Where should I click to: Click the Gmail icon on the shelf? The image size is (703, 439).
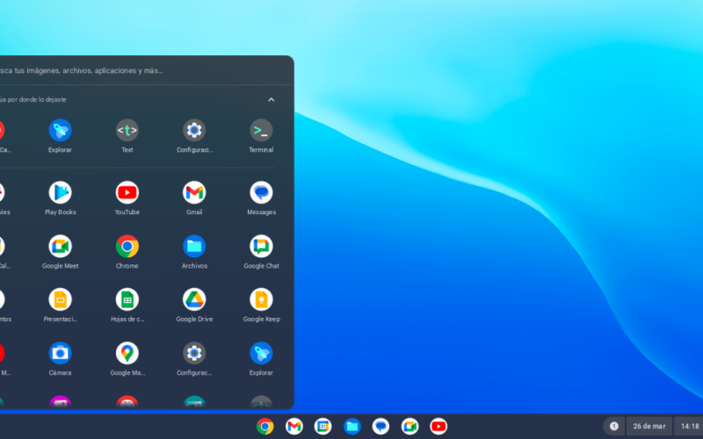[x=294, y=427]
